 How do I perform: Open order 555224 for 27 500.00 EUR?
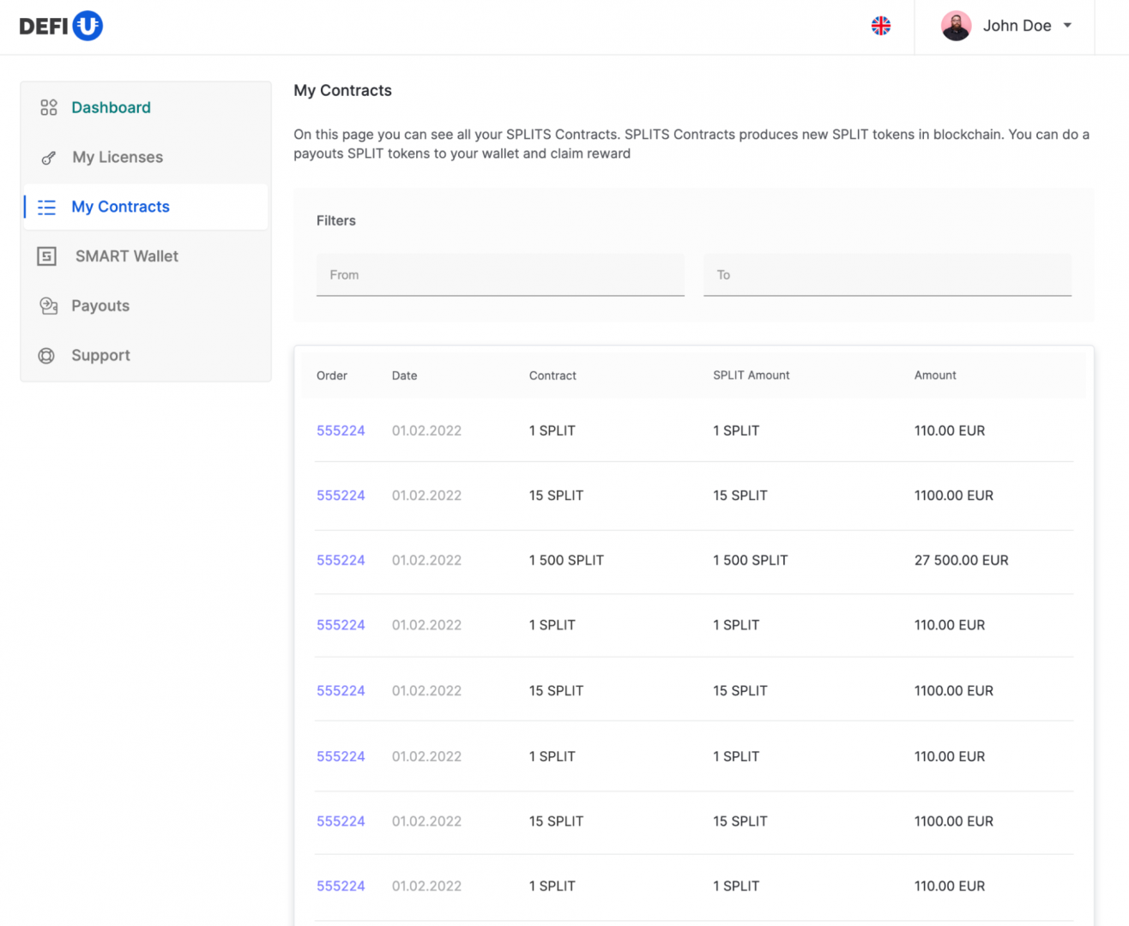[341, 560]
